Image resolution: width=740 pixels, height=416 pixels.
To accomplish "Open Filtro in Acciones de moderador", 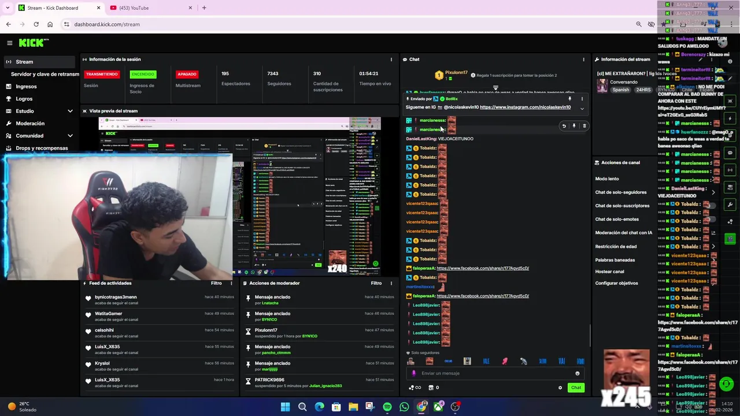I will 376,283.
